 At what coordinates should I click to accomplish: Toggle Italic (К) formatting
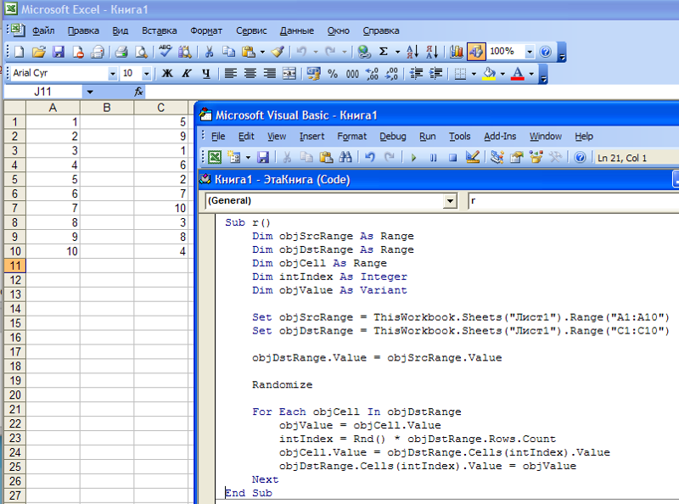187,74
